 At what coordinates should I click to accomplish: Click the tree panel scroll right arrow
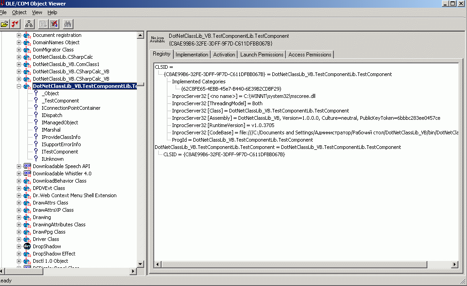133,271
